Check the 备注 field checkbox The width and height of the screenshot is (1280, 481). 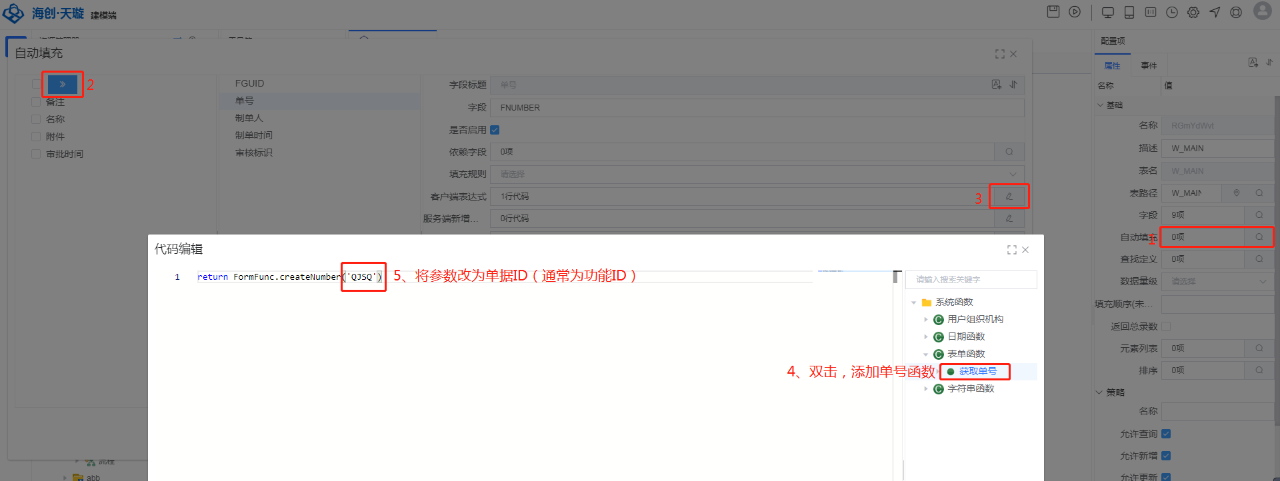tap(37, 102)
